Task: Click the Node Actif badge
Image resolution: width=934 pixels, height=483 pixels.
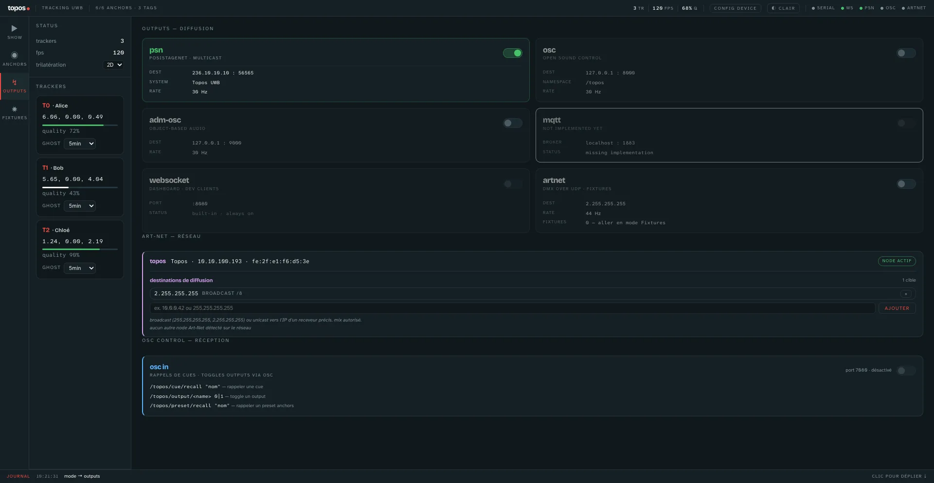Action: coord(897,261)
